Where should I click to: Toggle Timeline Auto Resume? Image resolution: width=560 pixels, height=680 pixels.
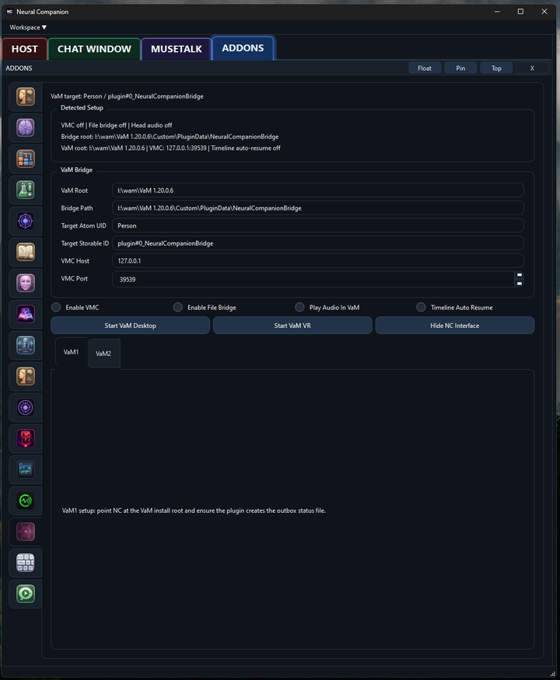click(x=421, y=307)
